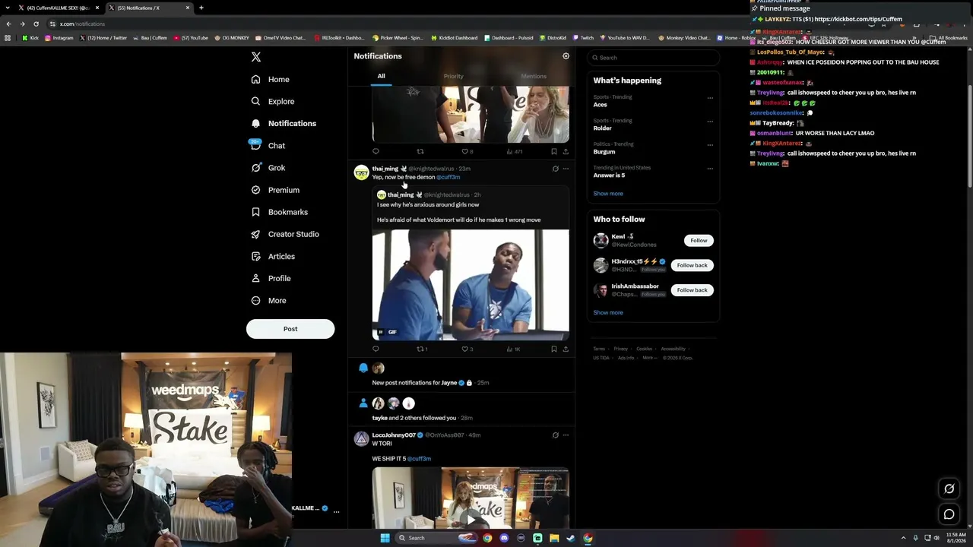Viewport: 973px width, 547px height.
Task: Expand the More menu in sidebar
Action: point(269,300)
